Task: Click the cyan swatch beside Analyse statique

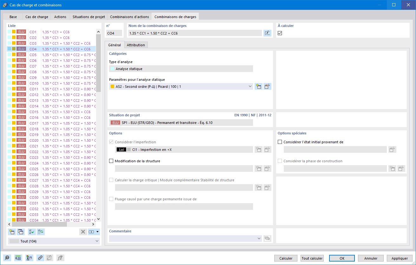Action: (x=113, y=69)
